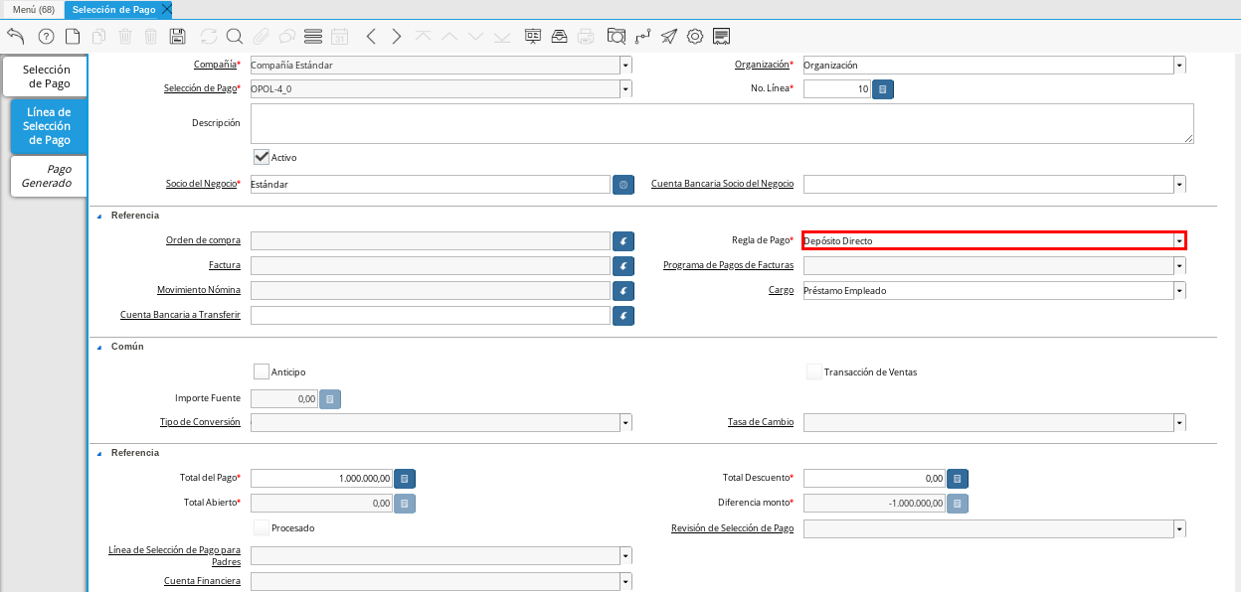
Task: Save record using floppy disk icon
Action: coord(178,37)
